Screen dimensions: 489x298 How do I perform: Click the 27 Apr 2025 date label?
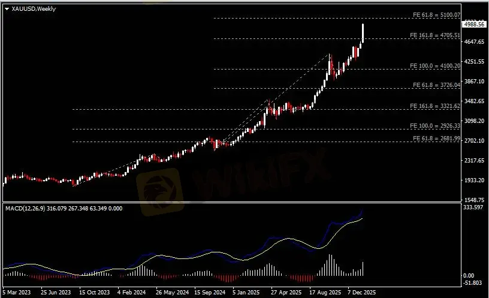[286, 293]
